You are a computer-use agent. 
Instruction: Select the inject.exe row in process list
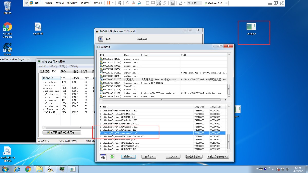[x=163, y=93]
